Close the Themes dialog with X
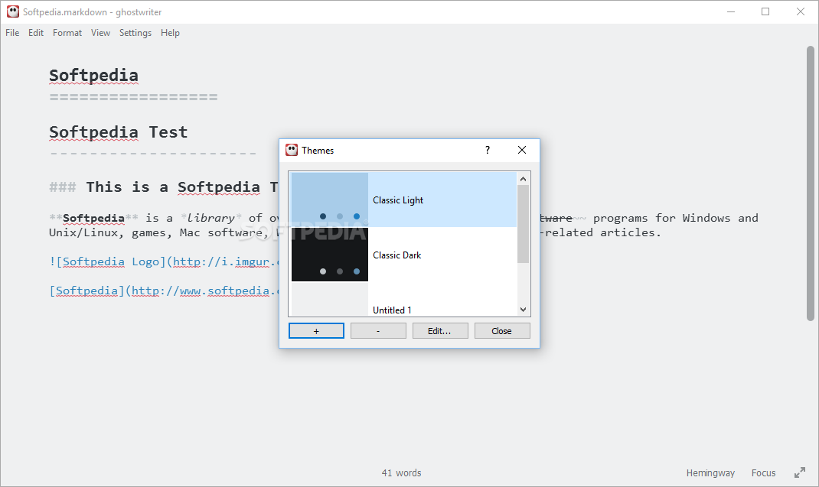 522,151
